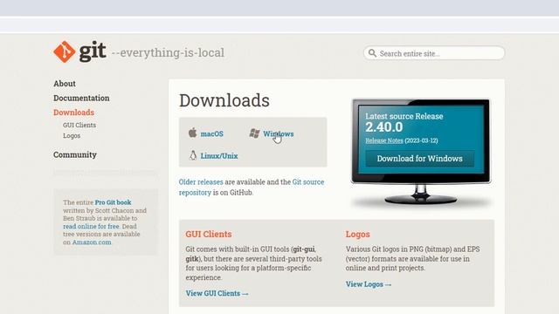
Task: Click the Windows flag icon
Action: pyautogui.click(x=254, y=133)
